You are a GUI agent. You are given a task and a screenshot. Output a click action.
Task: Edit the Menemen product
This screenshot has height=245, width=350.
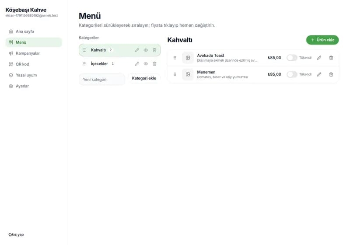[x=319, y=74]
